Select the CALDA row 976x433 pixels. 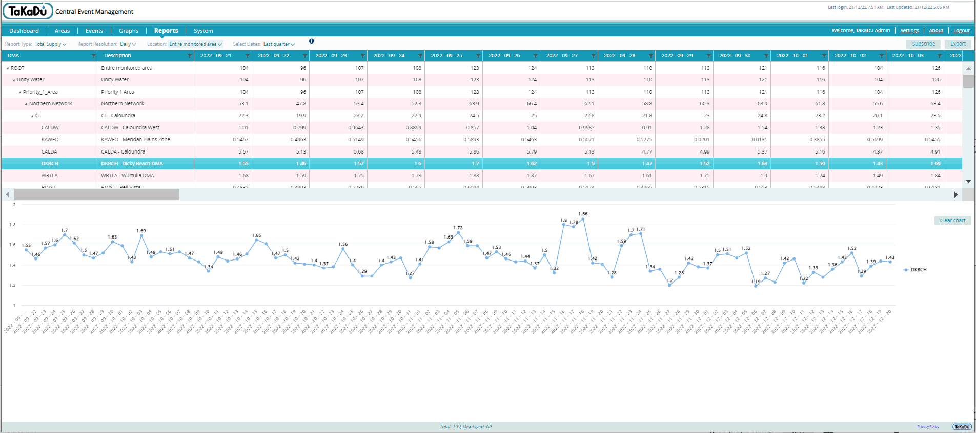482,152
